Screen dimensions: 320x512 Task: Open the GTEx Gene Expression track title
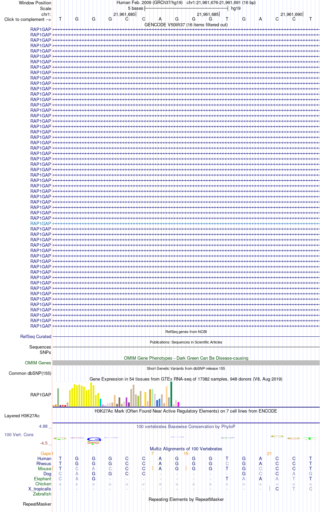(186, 379)
